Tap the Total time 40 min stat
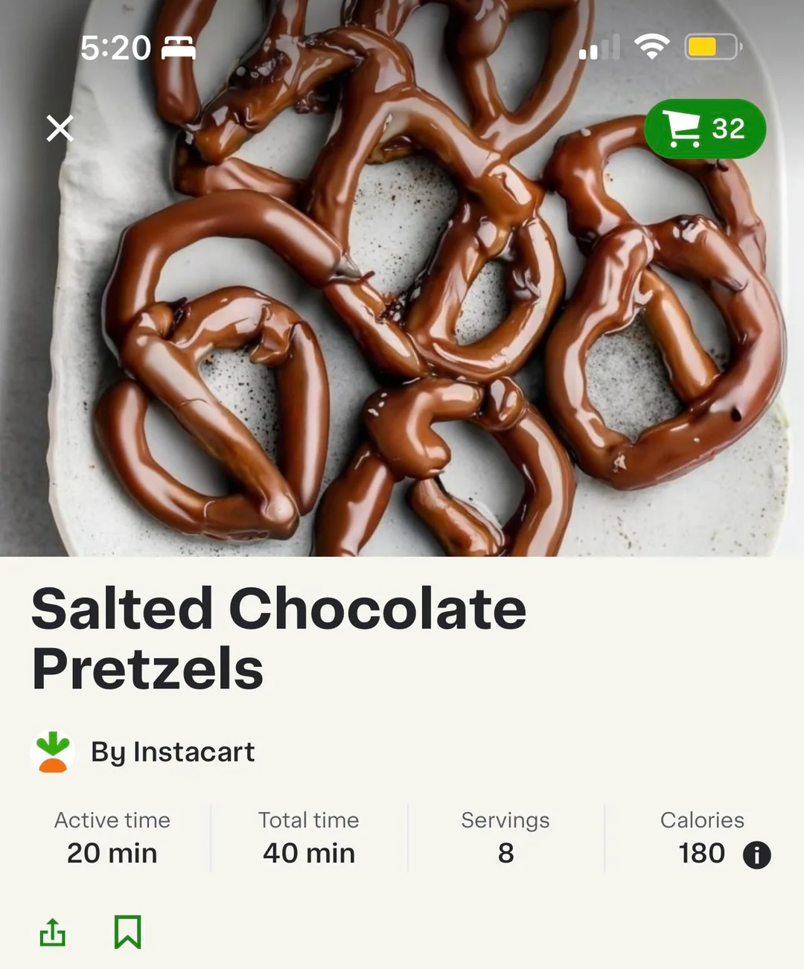This screenshot has height=969, width=804. tap(309, 838)
